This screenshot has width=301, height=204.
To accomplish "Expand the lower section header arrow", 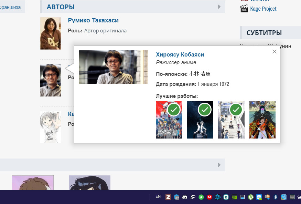I will (x=219, y=165).
